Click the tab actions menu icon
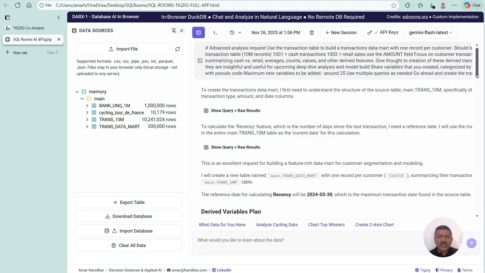This screenshot has height=273, width=485. click(x=7, y=17)
